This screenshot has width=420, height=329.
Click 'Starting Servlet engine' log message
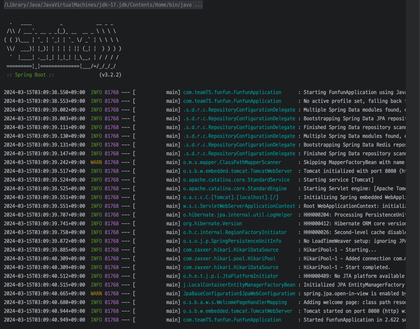pos(354,189)
